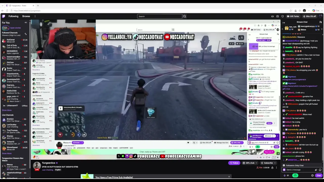The width and height of the screenshot is (324, 182).
Task: Open the Following tab
Action: tap(13, 16)
